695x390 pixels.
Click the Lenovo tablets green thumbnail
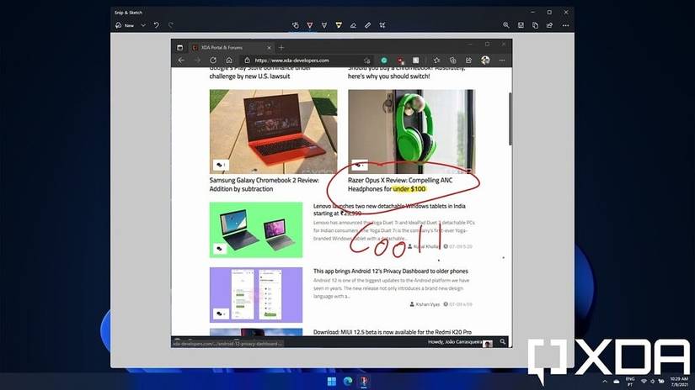point(256,230)
